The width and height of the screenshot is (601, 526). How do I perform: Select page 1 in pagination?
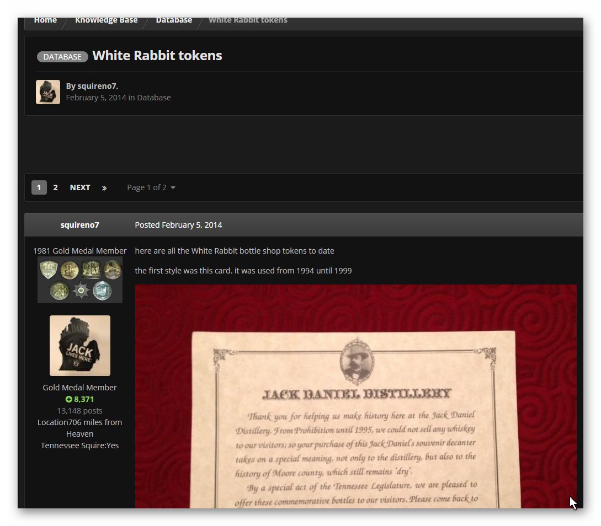[x=39, y=187]
